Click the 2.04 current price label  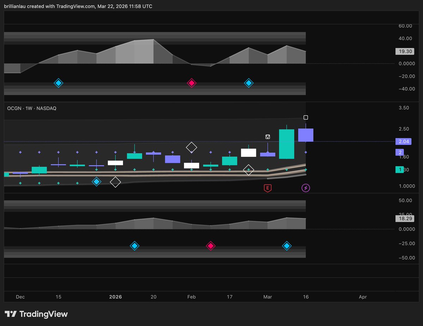pos(403,141)
